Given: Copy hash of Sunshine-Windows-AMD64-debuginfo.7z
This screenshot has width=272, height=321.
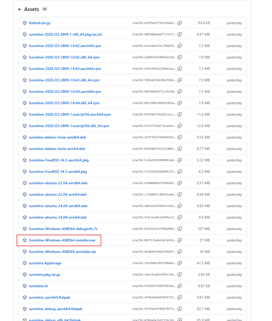Looking at the screenshot, I should point(180,229).
